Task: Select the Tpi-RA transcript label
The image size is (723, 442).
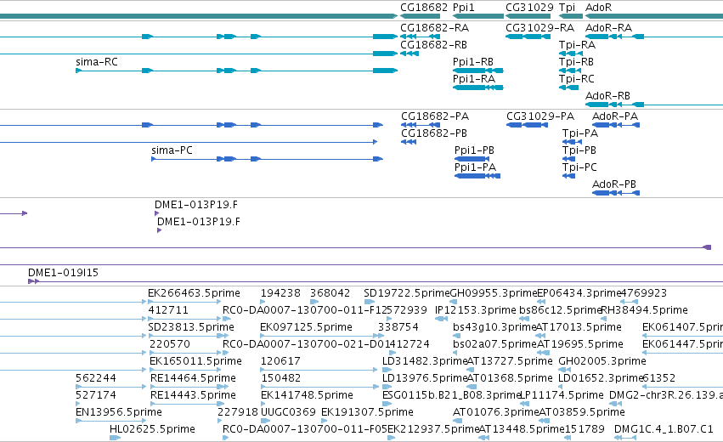Action: click(577, 45)
